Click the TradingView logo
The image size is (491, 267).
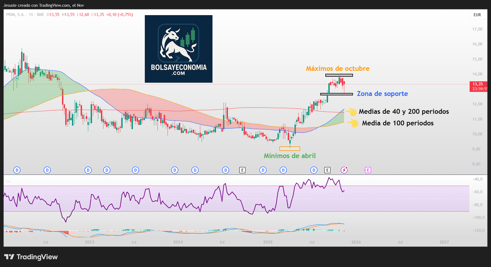click(31, 257)
